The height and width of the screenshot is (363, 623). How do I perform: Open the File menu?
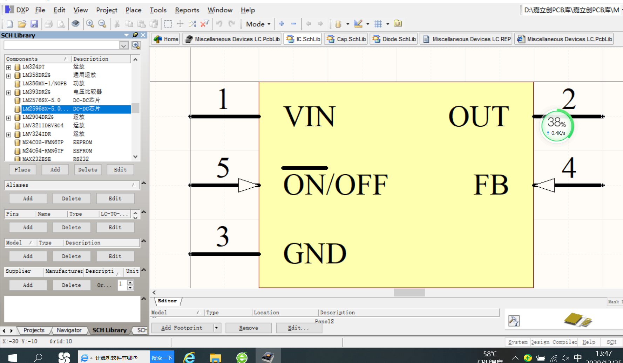(x=40, y=10)
